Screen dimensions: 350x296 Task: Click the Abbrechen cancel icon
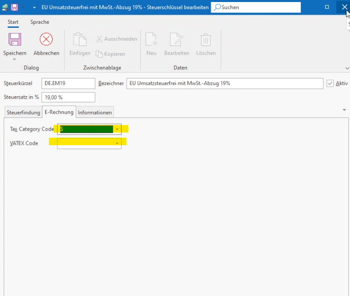46,40
